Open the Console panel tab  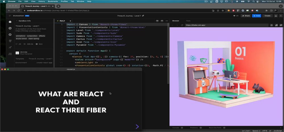[176, 128]
